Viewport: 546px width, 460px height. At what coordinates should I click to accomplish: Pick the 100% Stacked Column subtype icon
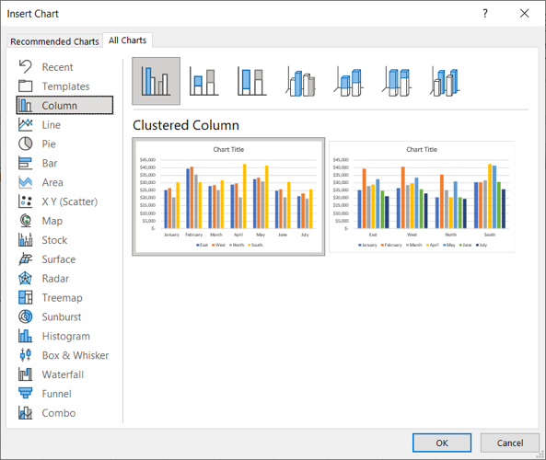(252, 81)
